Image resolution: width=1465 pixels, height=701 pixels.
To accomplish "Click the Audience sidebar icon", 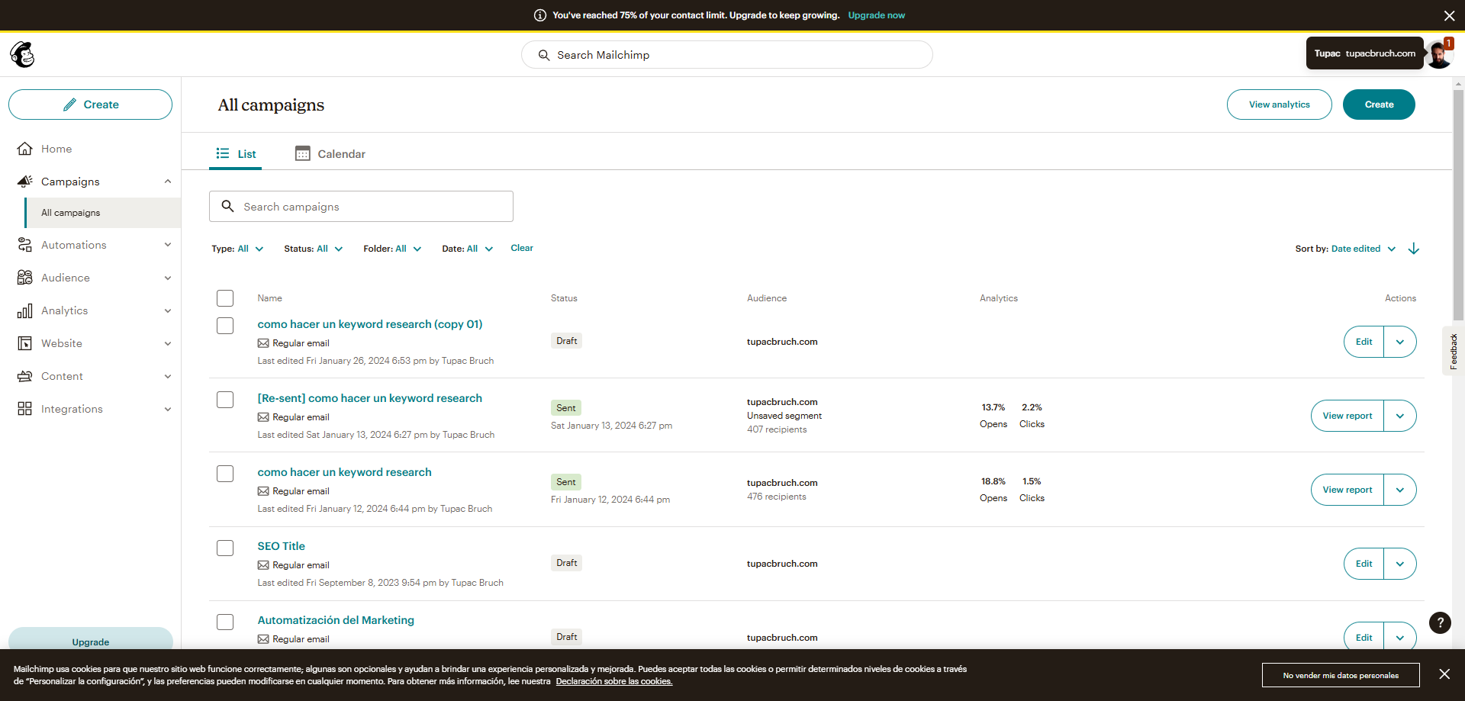I will click(x=24, y=277).
